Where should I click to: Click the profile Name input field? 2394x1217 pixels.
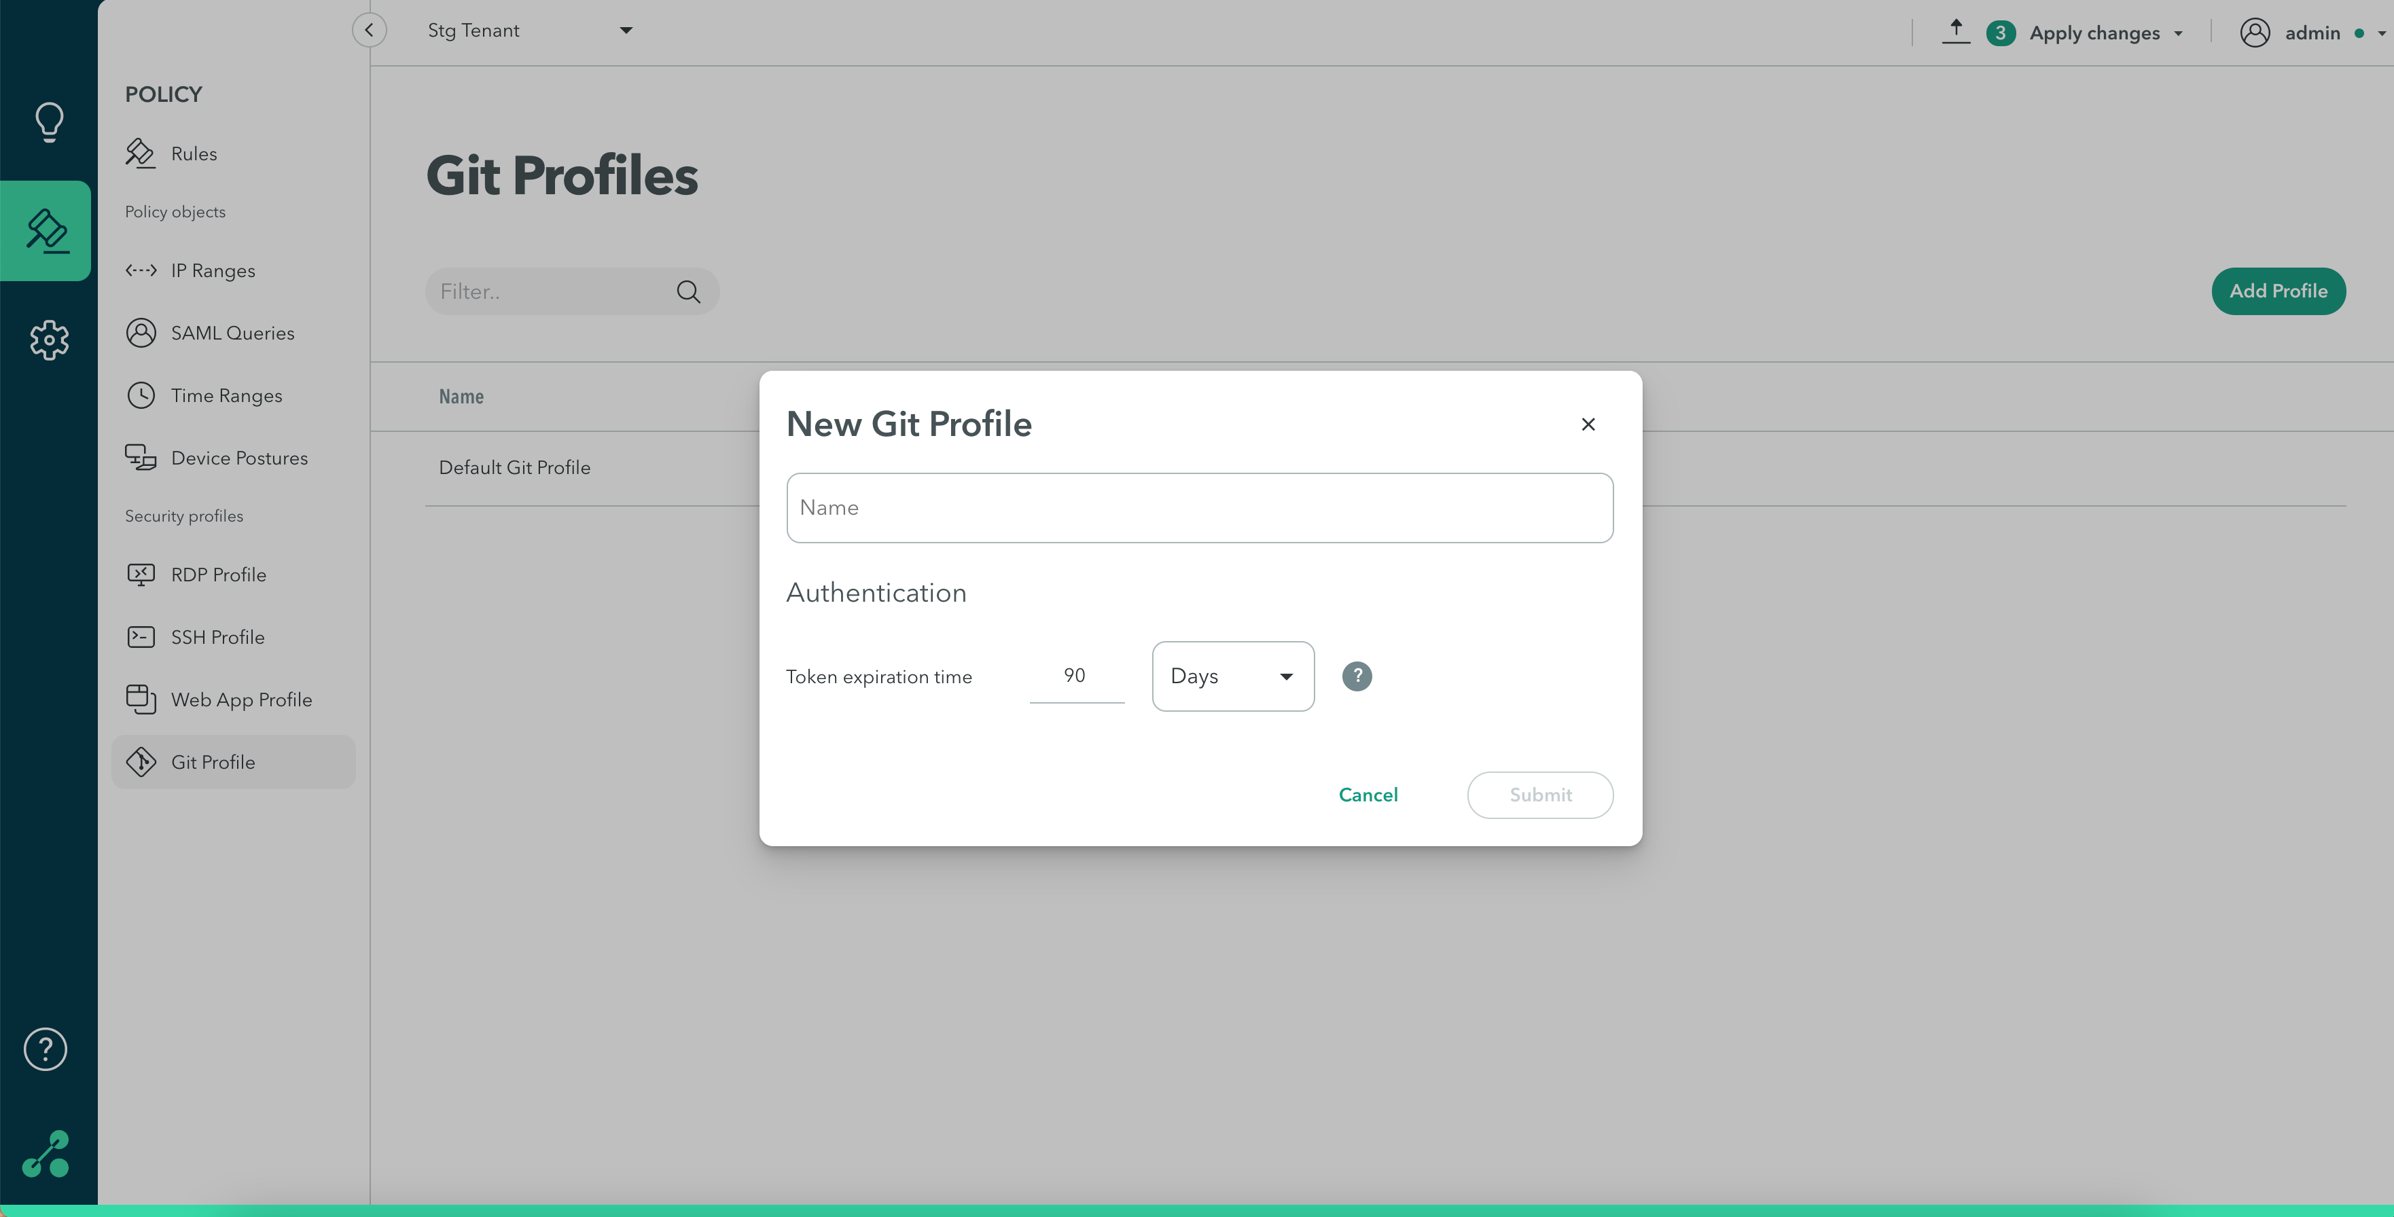pos(1199,508)
